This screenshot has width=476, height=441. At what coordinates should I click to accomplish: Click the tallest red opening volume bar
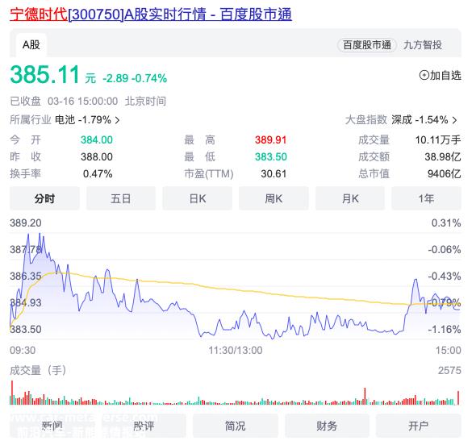(x=12, y=393)
